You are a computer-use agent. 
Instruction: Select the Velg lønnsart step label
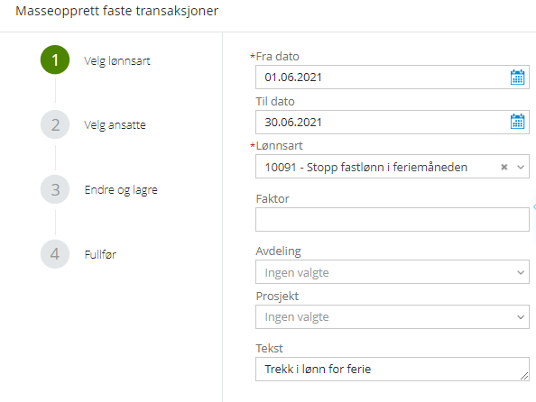117,60
